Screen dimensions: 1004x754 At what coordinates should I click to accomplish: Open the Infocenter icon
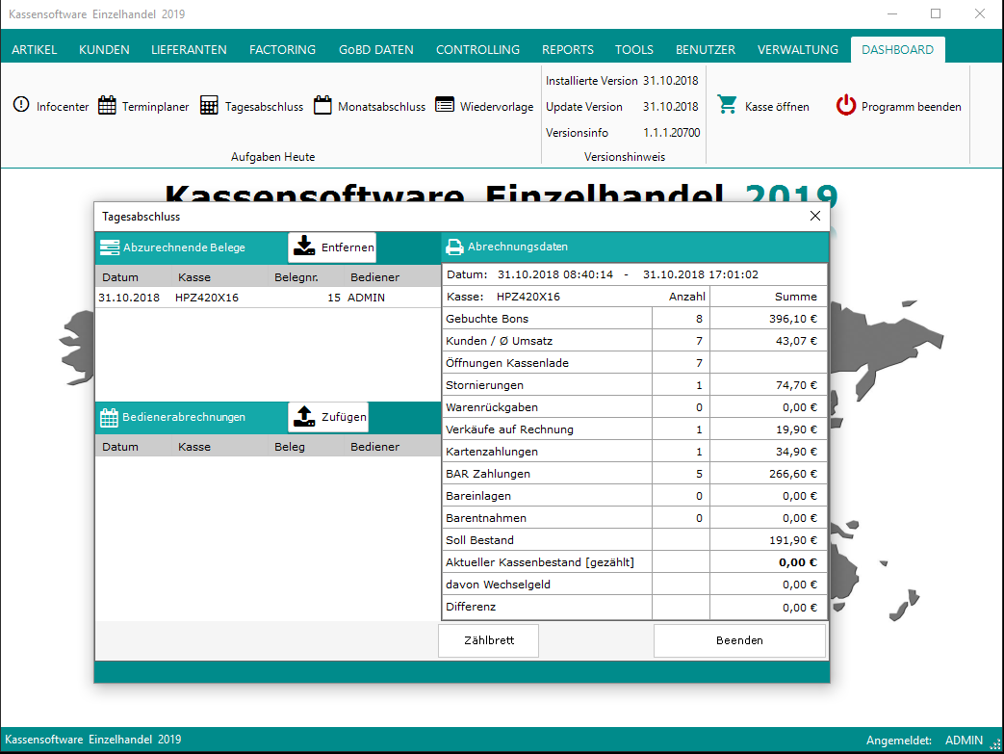click(21, 106)
